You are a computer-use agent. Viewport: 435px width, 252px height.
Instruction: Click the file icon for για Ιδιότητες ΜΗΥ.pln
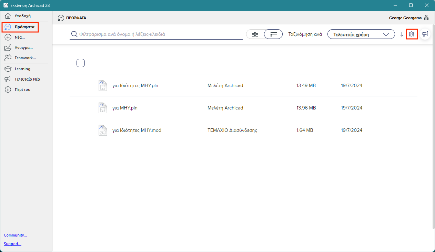pyautogui.click(x=102, y=85)
